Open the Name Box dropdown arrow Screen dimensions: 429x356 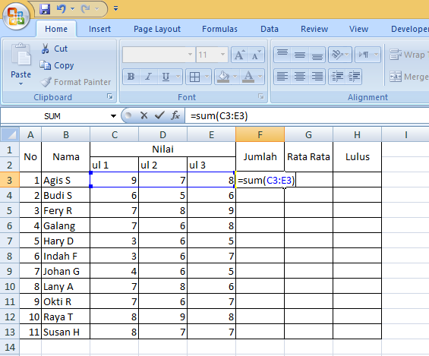click(x=113, y=116)
